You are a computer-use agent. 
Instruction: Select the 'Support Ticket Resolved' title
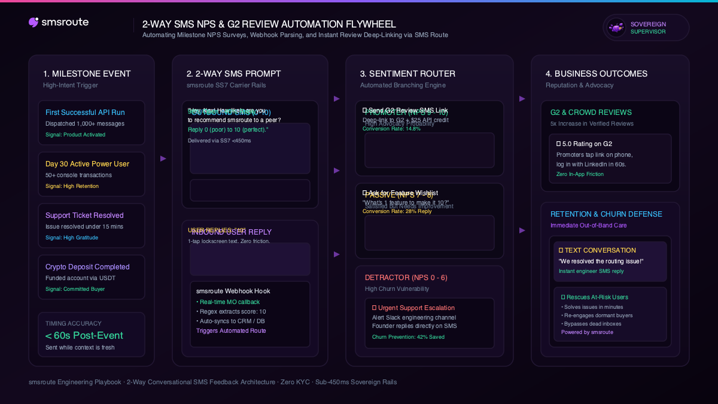[84, 215]
